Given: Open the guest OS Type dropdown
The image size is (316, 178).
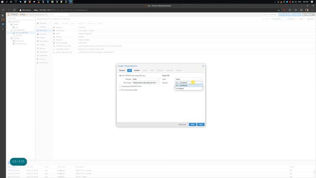Looking at the screenshot, I should [x=189, y=79].
